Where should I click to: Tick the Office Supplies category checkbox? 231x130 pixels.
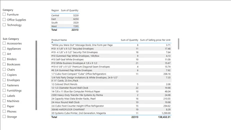pyautogui.click(x=4, y=19)
